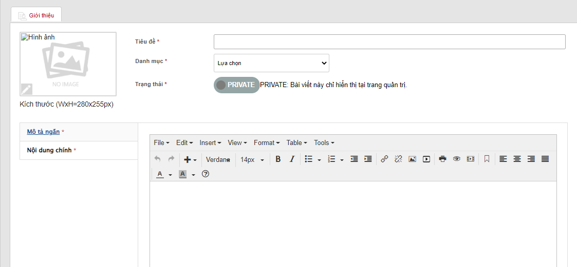Toggle the PRIVATE status switch
The height and width of the screenshot is (267, 577).
click(x=237, y=85)
